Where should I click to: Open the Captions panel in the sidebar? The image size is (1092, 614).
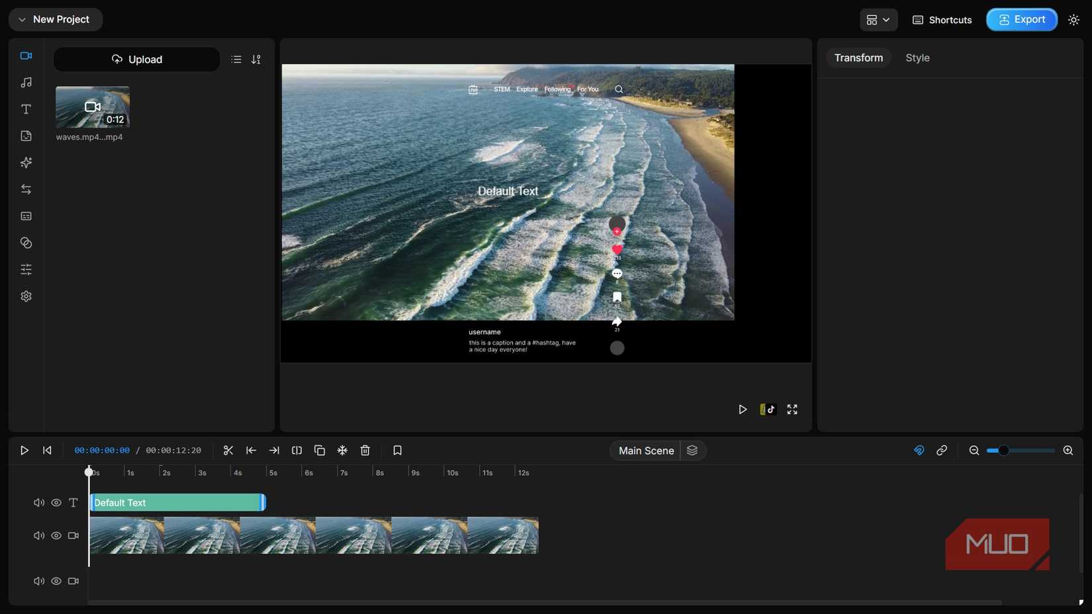pyautogui.click(x=26, y=216)
